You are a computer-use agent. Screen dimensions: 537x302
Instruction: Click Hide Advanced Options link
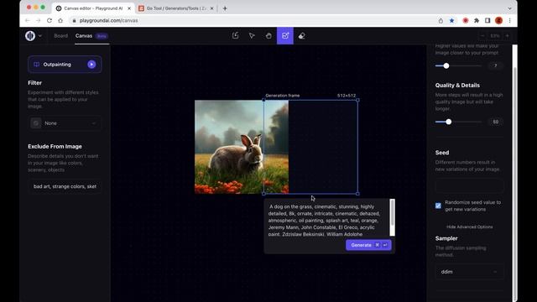point(469,226)
